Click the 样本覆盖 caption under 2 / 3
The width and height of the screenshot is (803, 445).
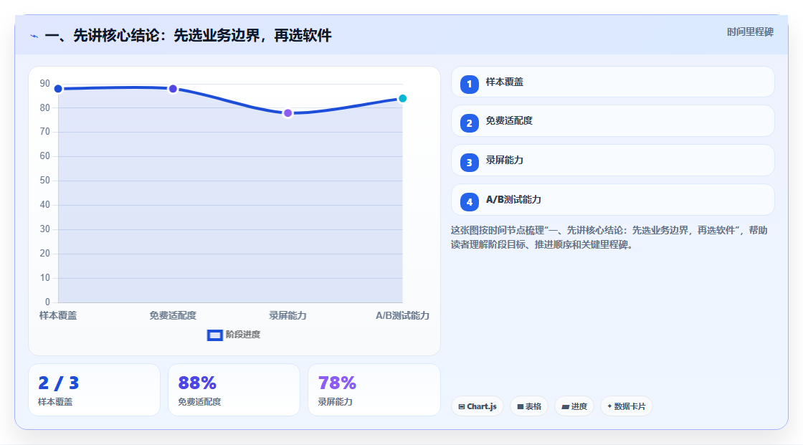click(x=55, y=402)
